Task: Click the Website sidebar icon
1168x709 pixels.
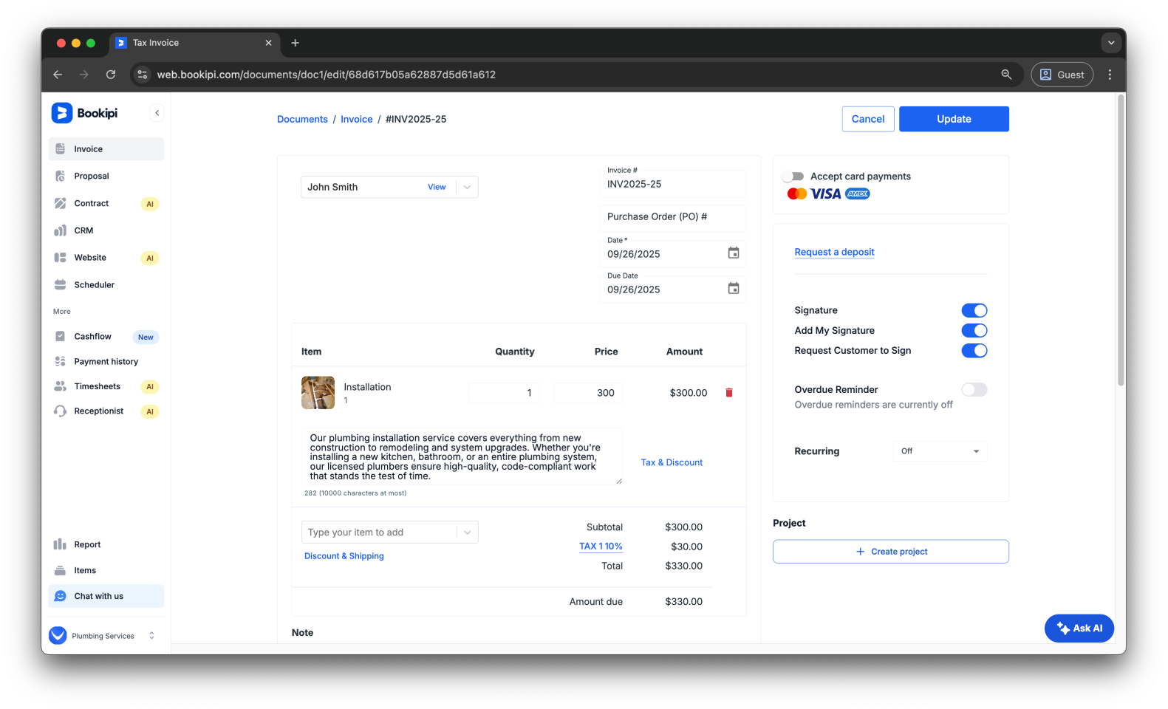Action: click(x=61, y=258)
